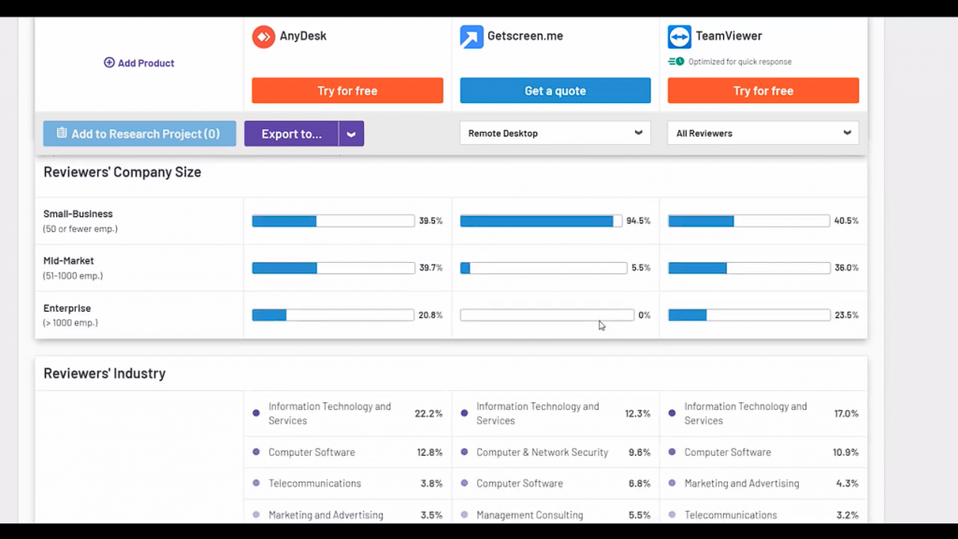The width and height of the screenshot is (958, 539).
Task: Click the 10.9% TeamViewer Computer Software value
Action: point(846,452)
